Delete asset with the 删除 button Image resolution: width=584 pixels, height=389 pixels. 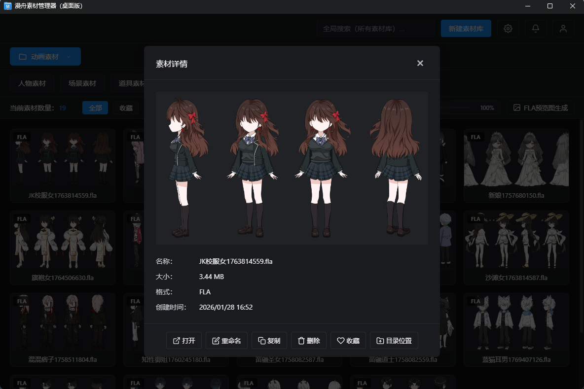pyautogui.click(x=309, y=341)
